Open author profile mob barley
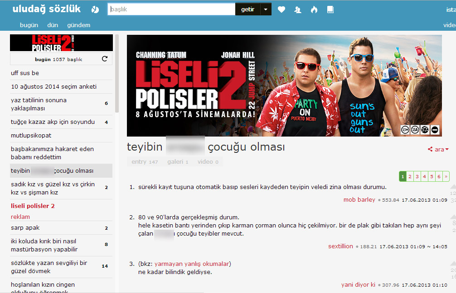 [x=359, y=200]
